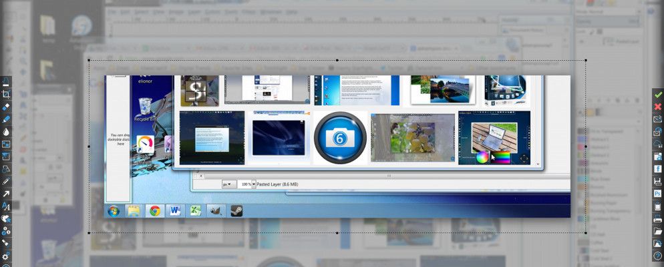
Task: Click the Google Chrome taskbar icon
Action: [x=154, y=211]
